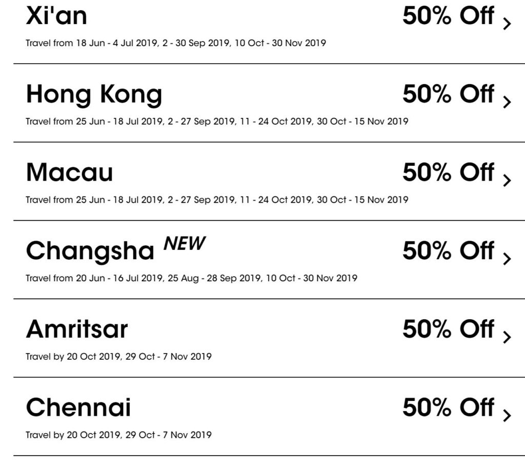Image resolution: width=525 pixels, height=465 pixels.
Task: Expand the Amritsar deal chevron arrow
Action: tap(507, 337)
